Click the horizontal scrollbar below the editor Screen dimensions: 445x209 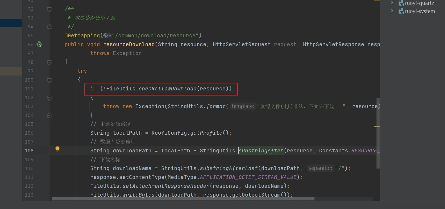click(x=183, y=199)
